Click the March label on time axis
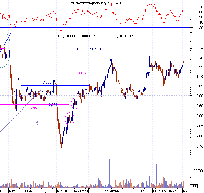 pyautogui.click(x=172, y=191)
